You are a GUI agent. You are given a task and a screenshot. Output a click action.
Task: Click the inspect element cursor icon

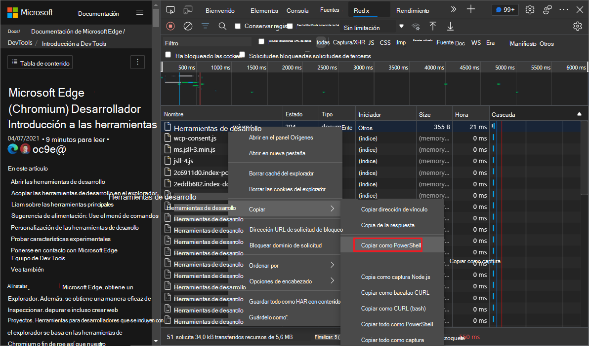[170, 9]
